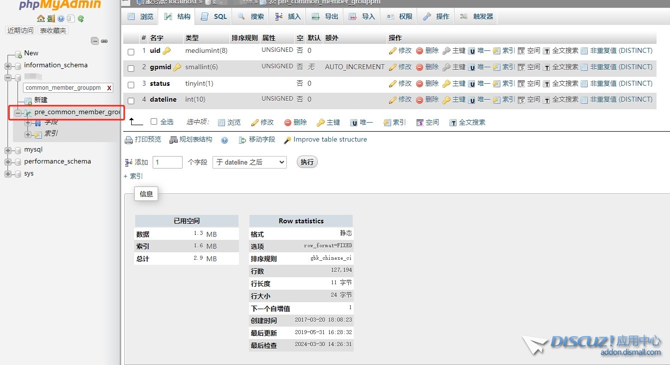Click 唯一 unique icon for dateline row
Screen dimensions: 670x365
click(x=471, y=100)
